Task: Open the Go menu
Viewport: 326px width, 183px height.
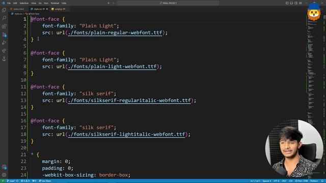Action: click(40, 3)
